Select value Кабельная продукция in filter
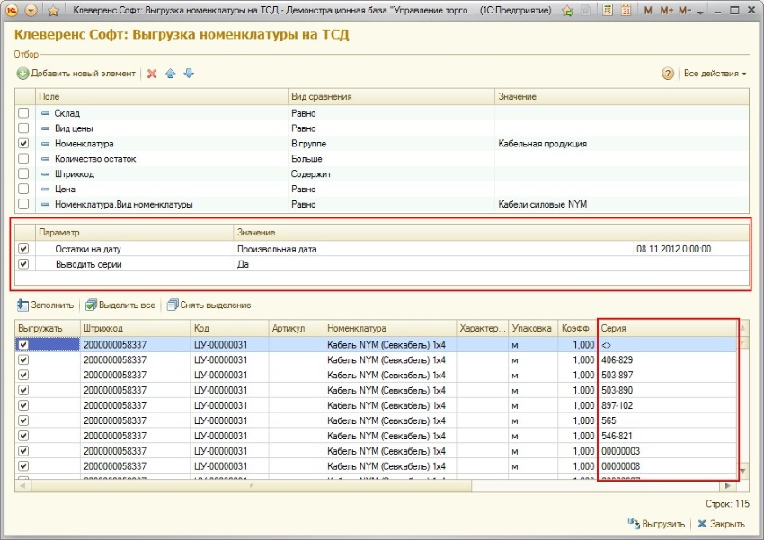This screenshot has width=764, height=540. point(621,144)
